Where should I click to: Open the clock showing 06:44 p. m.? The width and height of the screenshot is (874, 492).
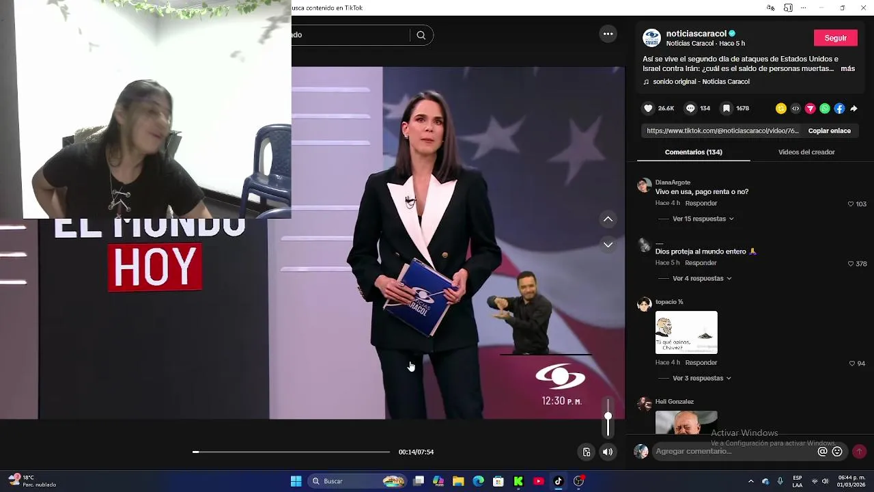[x=851, y=481]
